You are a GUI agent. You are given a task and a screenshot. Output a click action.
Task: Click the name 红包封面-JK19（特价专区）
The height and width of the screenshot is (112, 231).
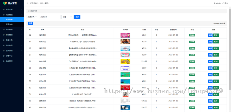pos(82,94)
